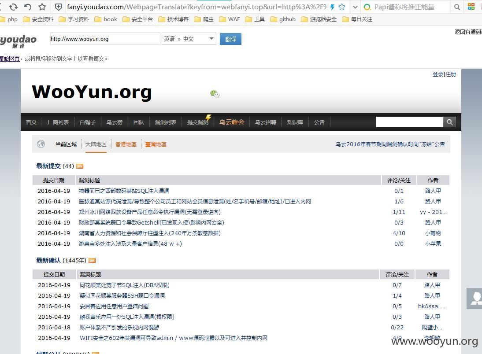The width and height of the screenshot is (482, 354).
Task: Expand the address bar dropdown arrow
Action: click(355, 7)
